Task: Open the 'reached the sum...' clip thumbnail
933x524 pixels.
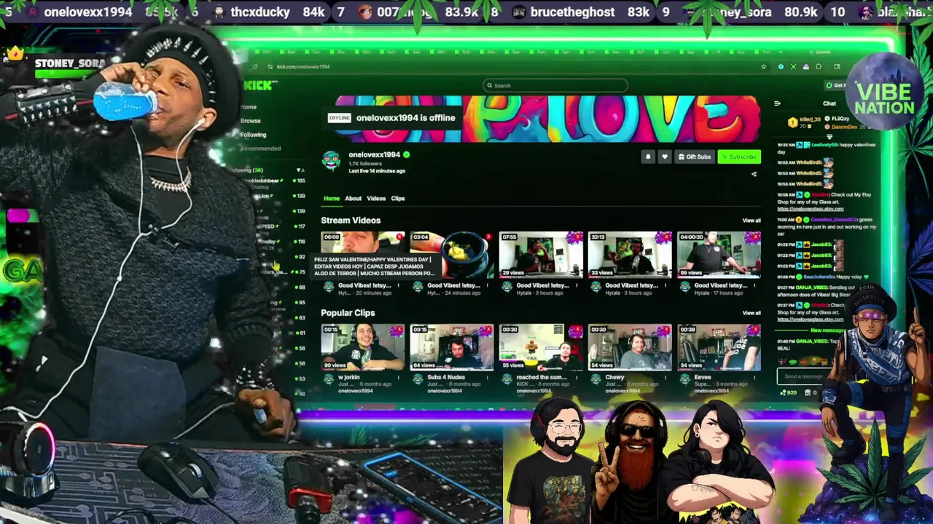Action: click(x=541, y=347)
